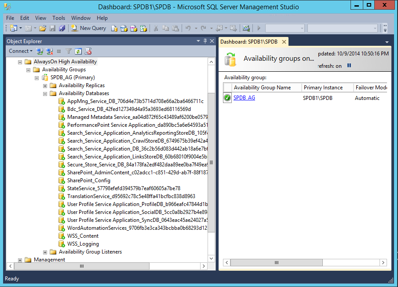This screenshot has width=398, height=287.
Task: Select the WSS_Content database
Action: (83, 235)
